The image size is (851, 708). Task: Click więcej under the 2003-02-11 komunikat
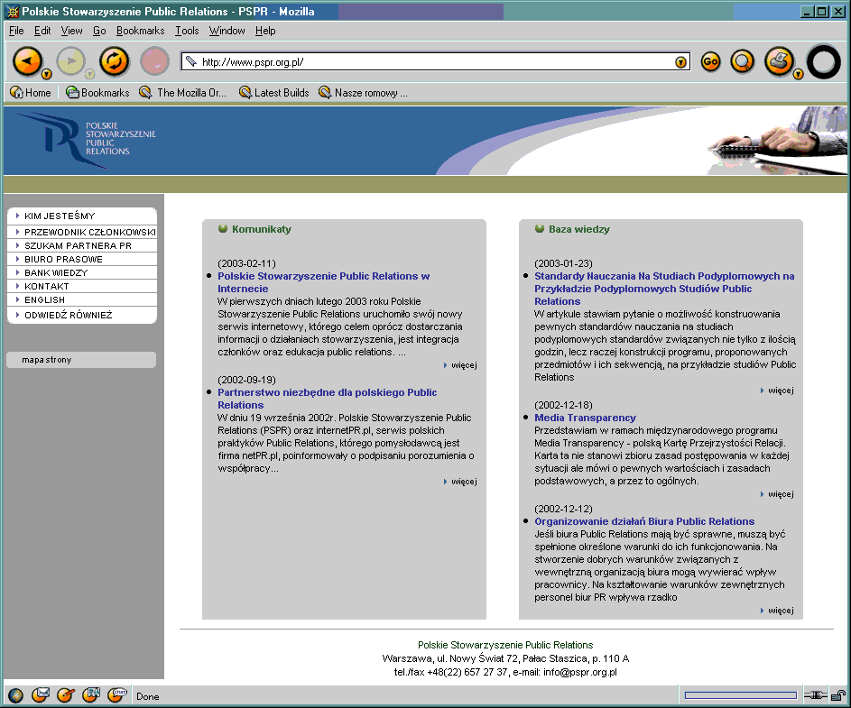(x=460, y=365)
